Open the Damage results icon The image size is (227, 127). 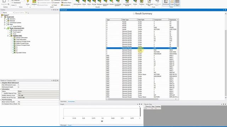point(99,1)
